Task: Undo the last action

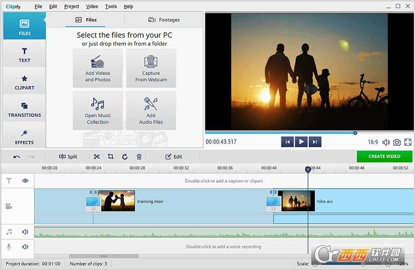Action: click(x=17, y=157)
